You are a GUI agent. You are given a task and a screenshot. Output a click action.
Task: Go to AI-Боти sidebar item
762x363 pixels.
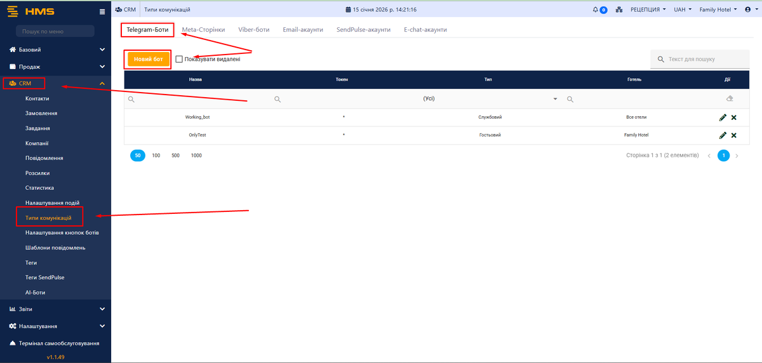click(35, 293)
